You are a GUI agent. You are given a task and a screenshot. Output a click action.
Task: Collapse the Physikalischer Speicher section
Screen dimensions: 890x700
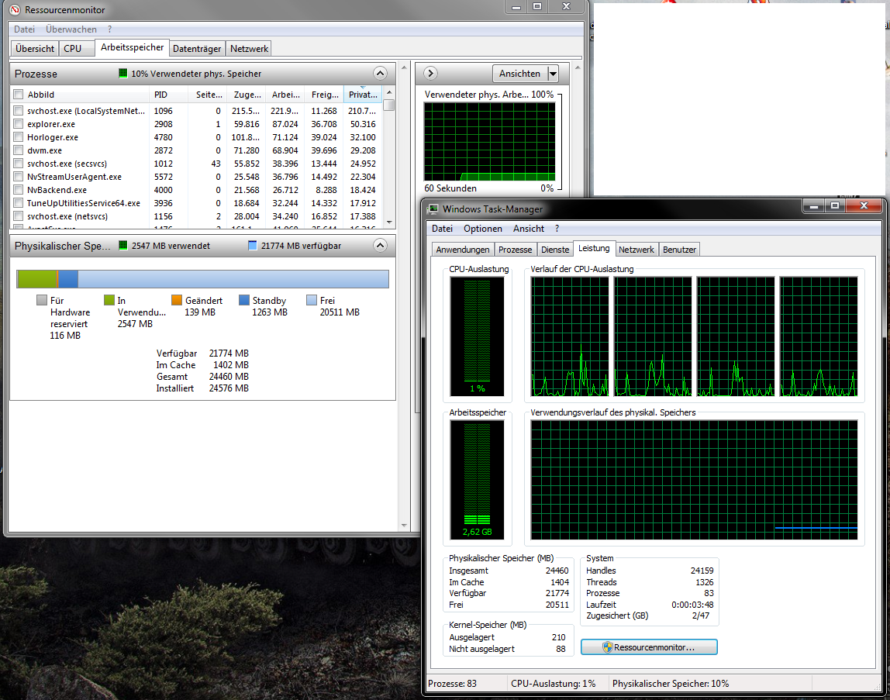(381, 245)
